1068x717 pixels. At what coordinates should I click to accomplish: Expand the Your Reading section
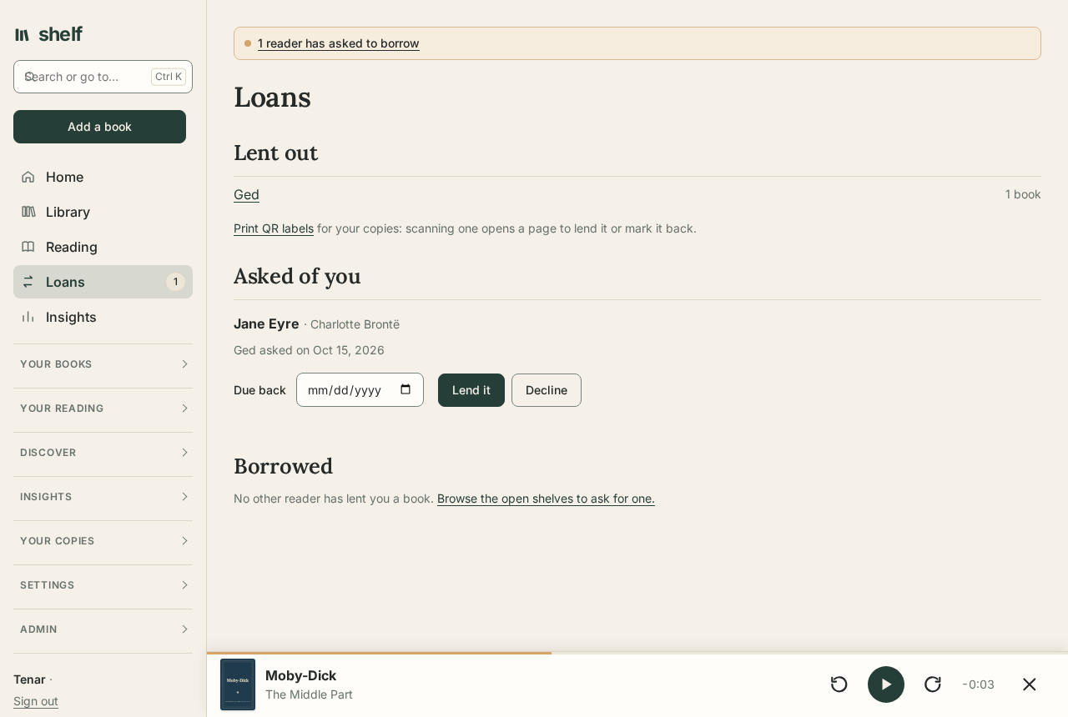pyautogui.click(x=103, y=409)
